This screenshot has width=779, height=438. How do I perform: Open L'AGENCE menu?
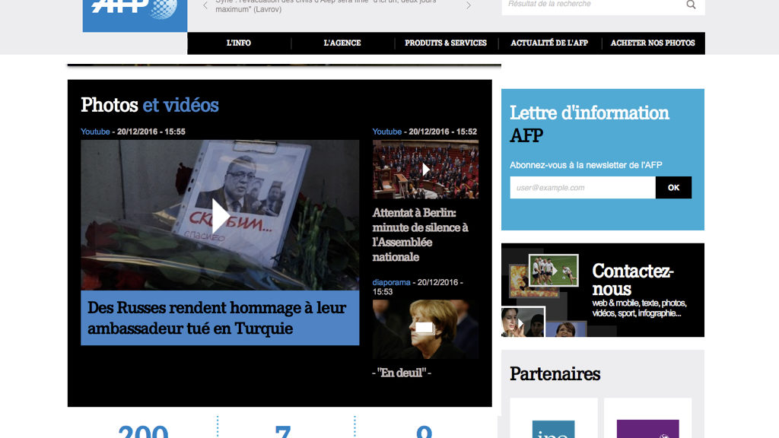342,43
